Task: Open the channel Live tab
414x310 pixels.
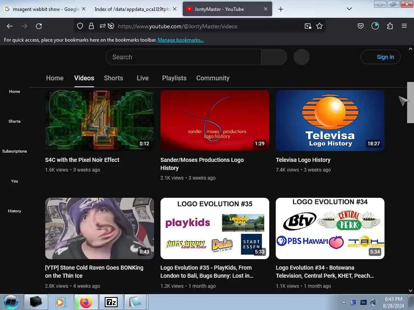Action: point(143,78)
